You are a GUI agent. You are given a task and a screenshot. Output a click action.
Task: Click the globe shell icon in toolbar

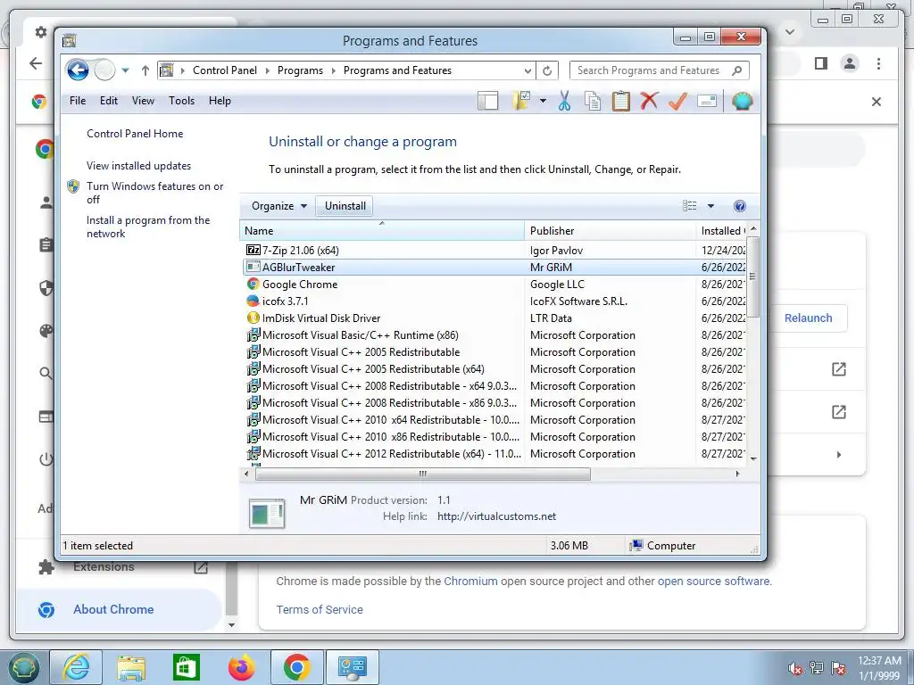click(742, 101)
